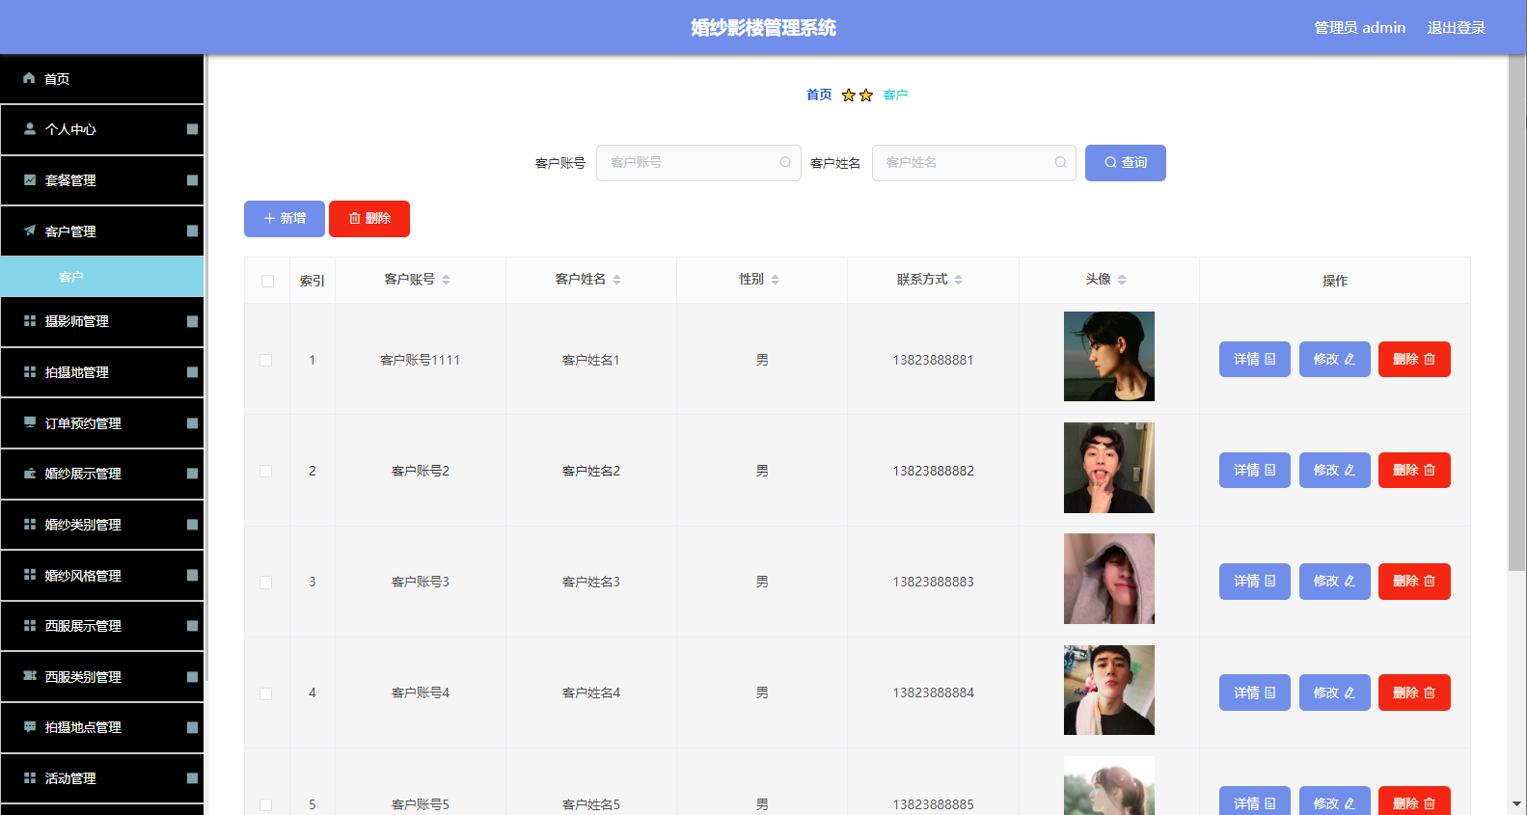
Task: Tick the select-all checkbox in table header
Action: (267, 281)
